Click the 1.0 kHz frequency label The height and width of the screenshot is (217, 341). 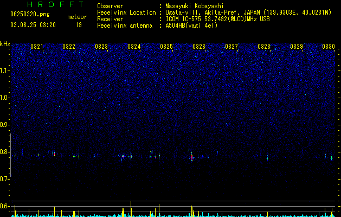point(5,98)
